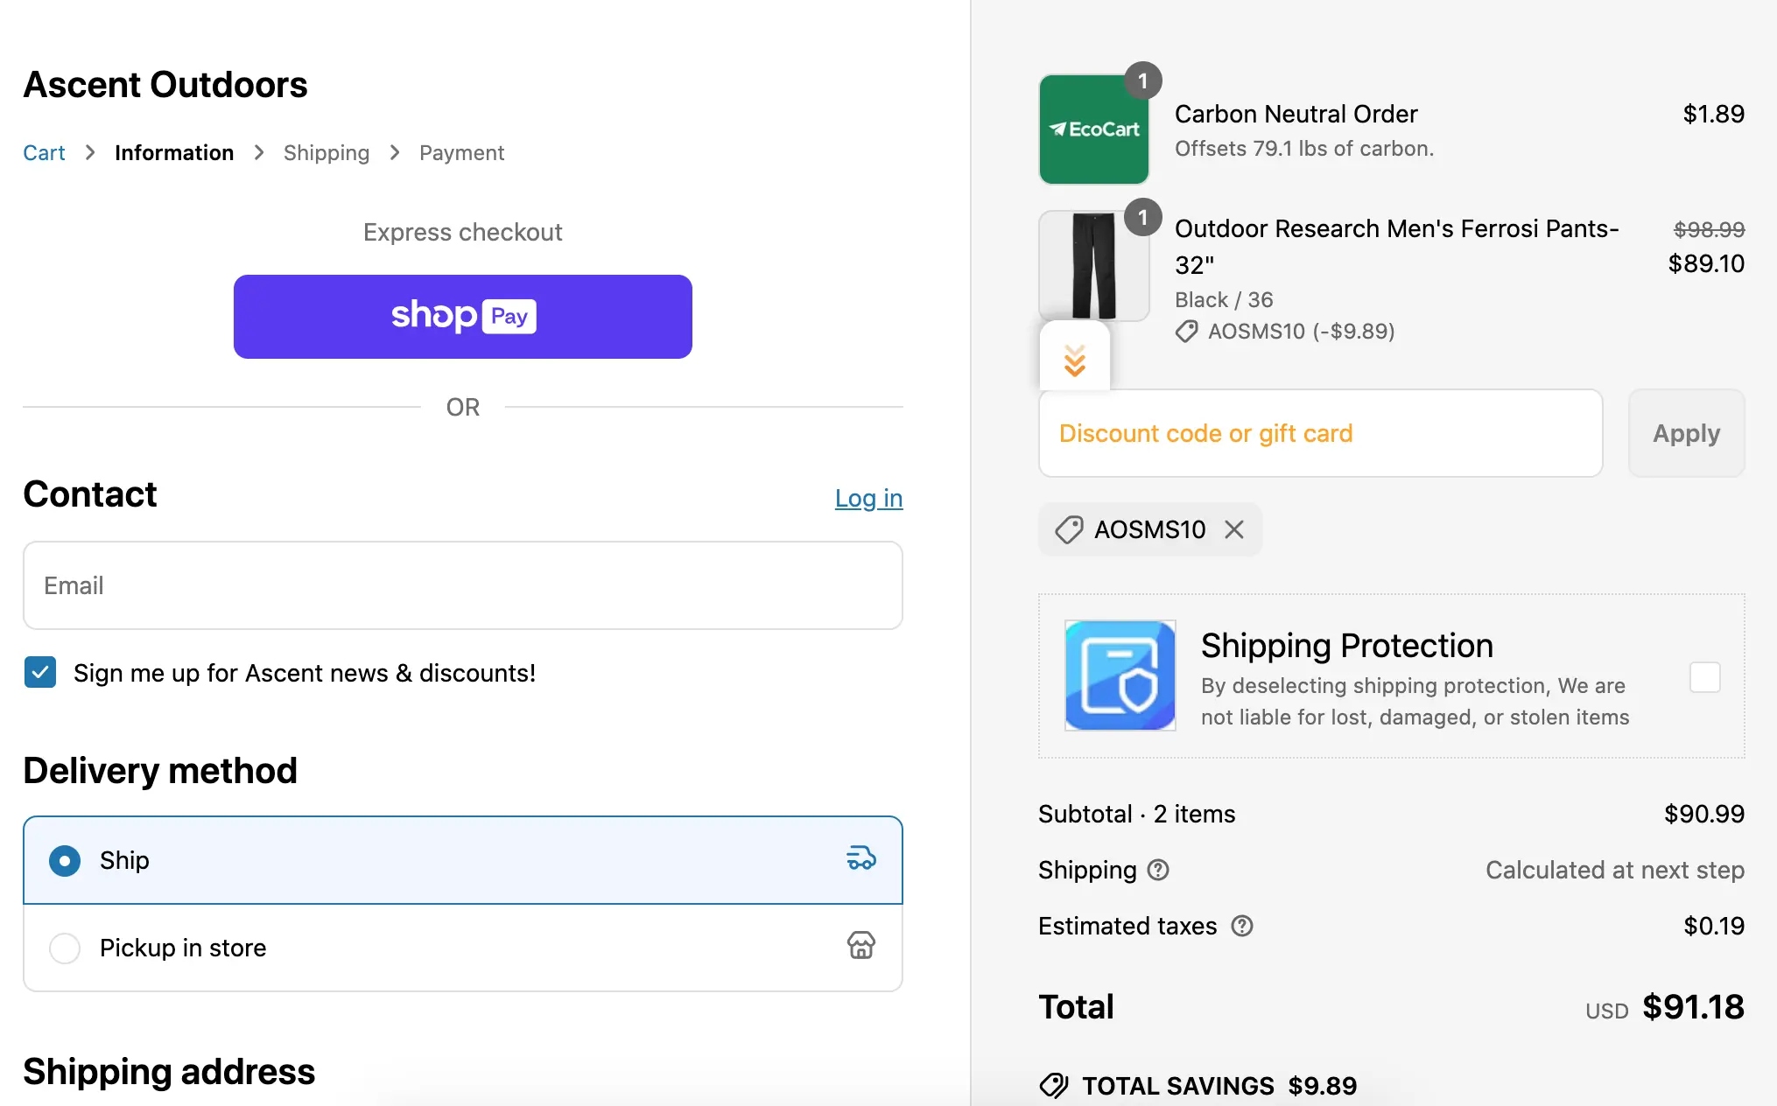The image size is (1777, 1106).
Task: Click the Shipping Protection shield icon
Action: pyautogui.click(x=1120, y=675)
